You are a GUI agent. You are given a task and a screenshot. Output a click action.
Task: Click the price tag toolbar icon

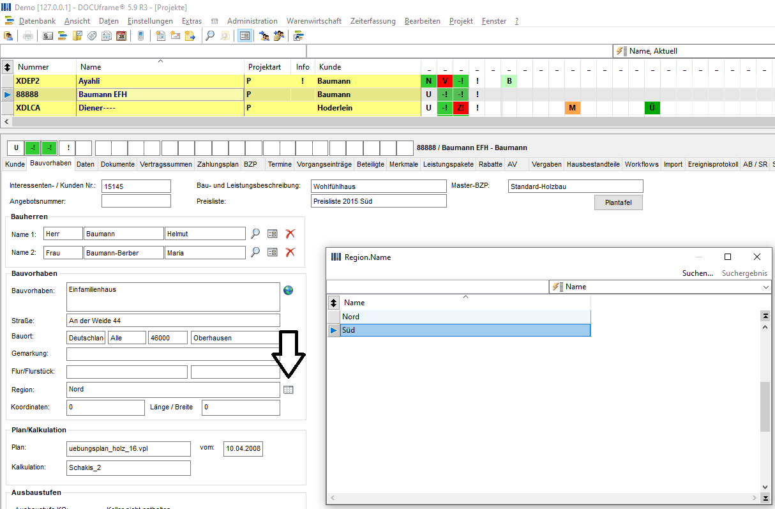[x=92, y=36]
